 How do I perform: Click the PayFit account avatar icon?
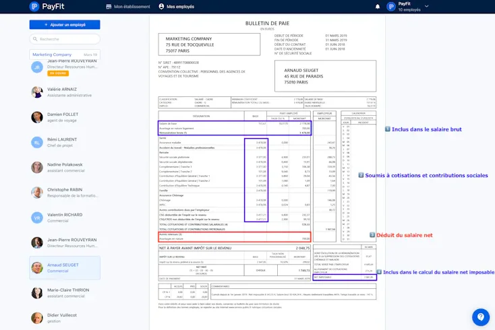click(x=390, y=7)
